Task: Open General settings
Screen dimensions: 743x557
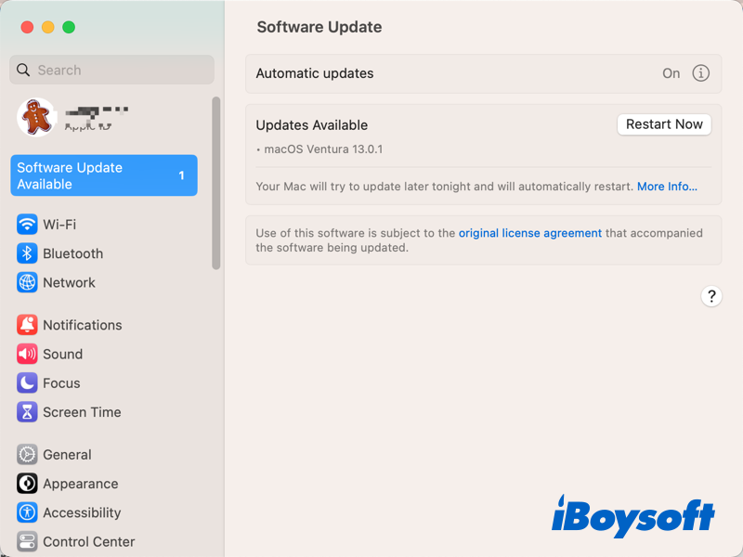Action: [x=66, y=454]
